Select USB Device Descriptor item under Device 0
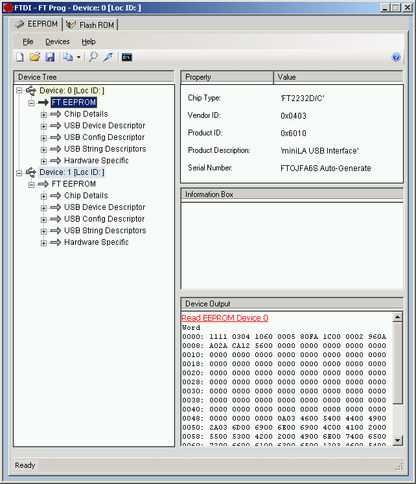This screenshot has height=484, width=416. 104,126
